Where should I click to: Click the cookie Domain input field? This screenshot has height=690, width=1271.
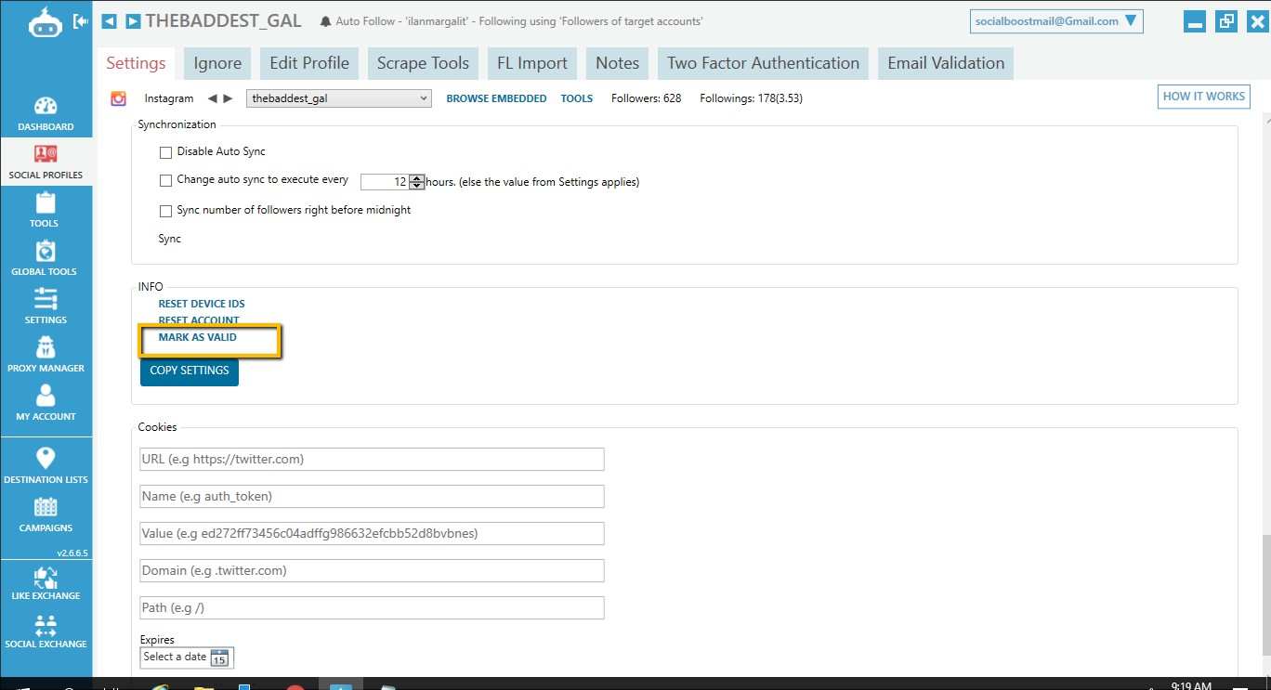[372, 570]
